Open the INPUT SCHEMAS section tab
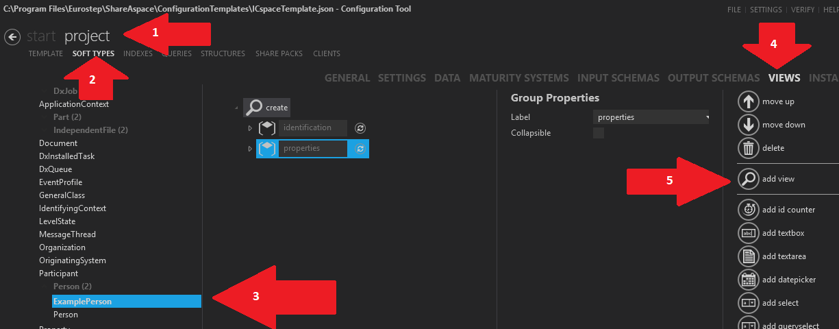This screenshot has width=839, height=329. (x=618, y=78)
